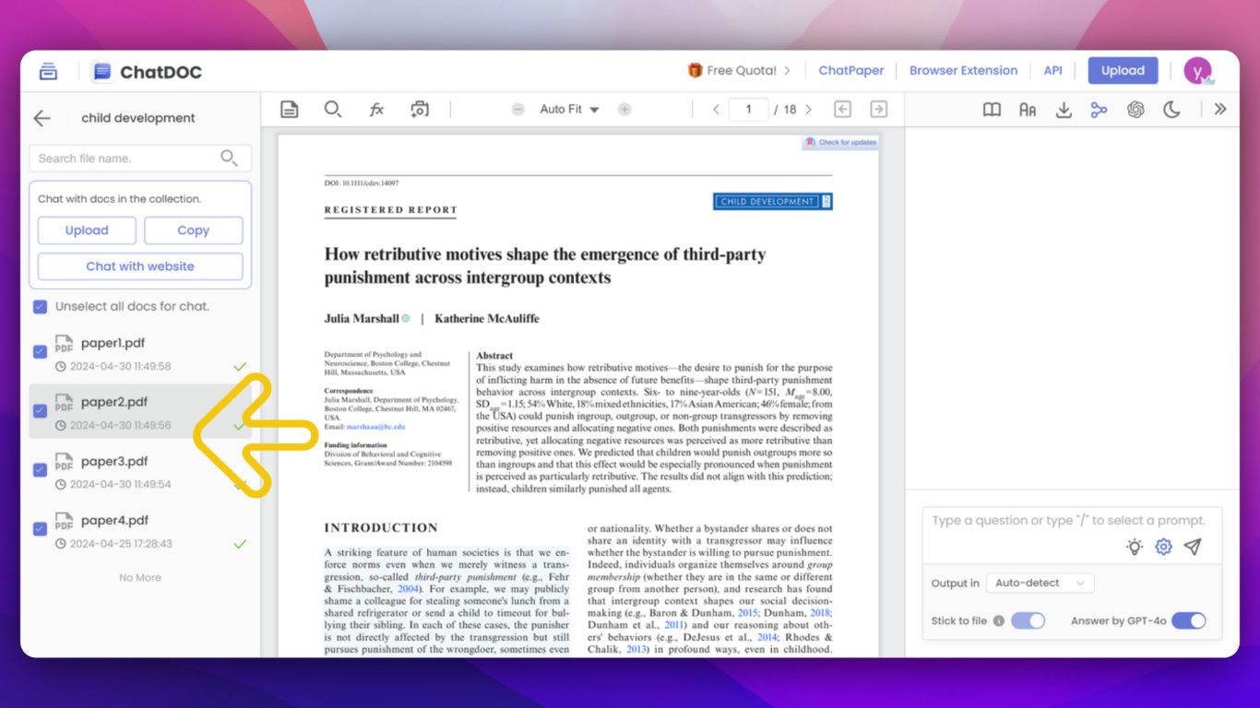Screen dimensions: 1260x708
Task: Click the download icon in right toolbar
Action: (x=1064, y=110)
